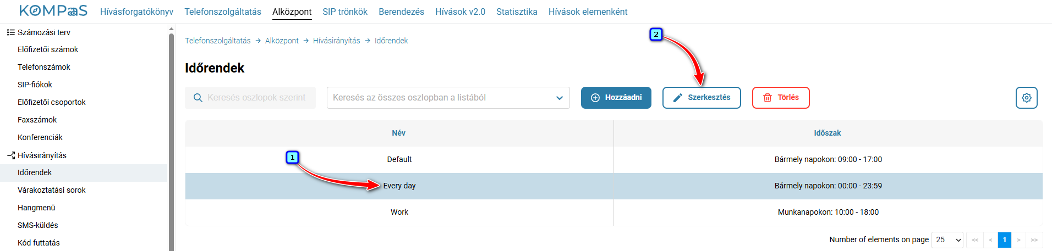This screenshot has height=251, width=1052.
Task: Click the Alközpont breadcrumb link
Action: [x=282, y=41]
